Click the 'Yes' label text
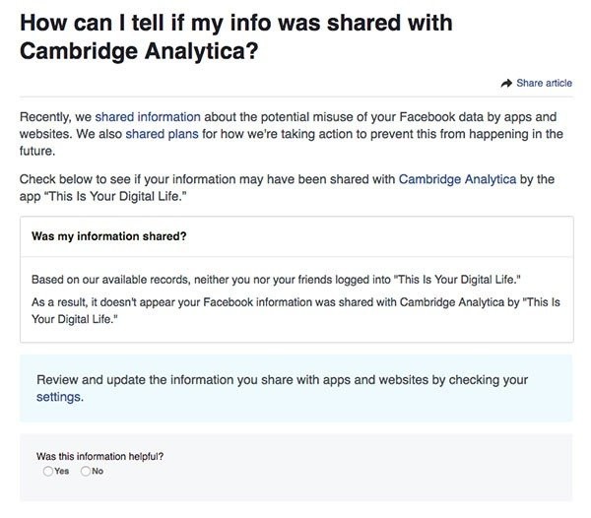This screenshot has height=518, width=591. coord(61,471)
